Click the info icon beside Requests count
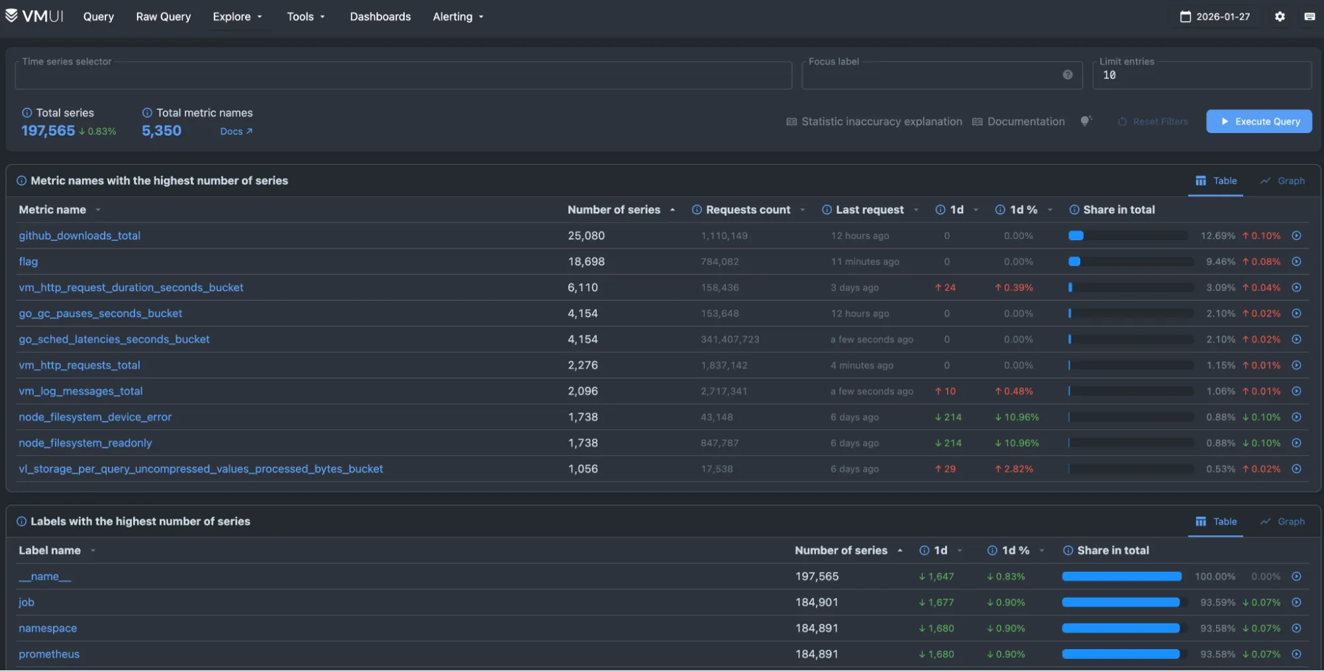The height and width of the screenshot is (671, 1324). pos(697,210)
